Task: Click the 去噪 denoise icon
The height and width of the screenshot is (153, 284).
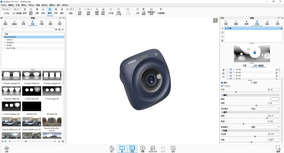Action: click(x=37, y=9)
